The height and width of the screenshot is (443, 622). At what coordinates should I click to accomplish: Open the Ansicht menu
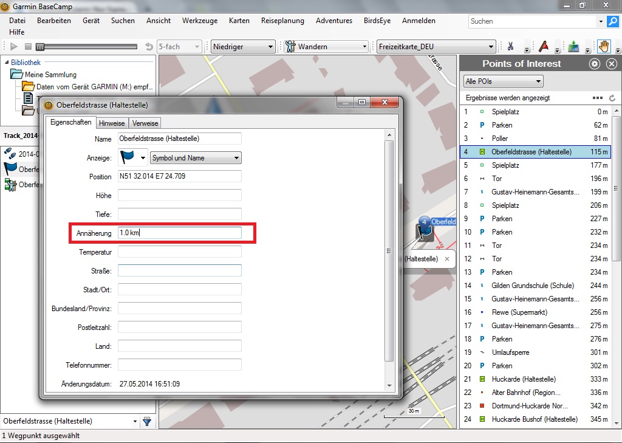pos(159,21)
